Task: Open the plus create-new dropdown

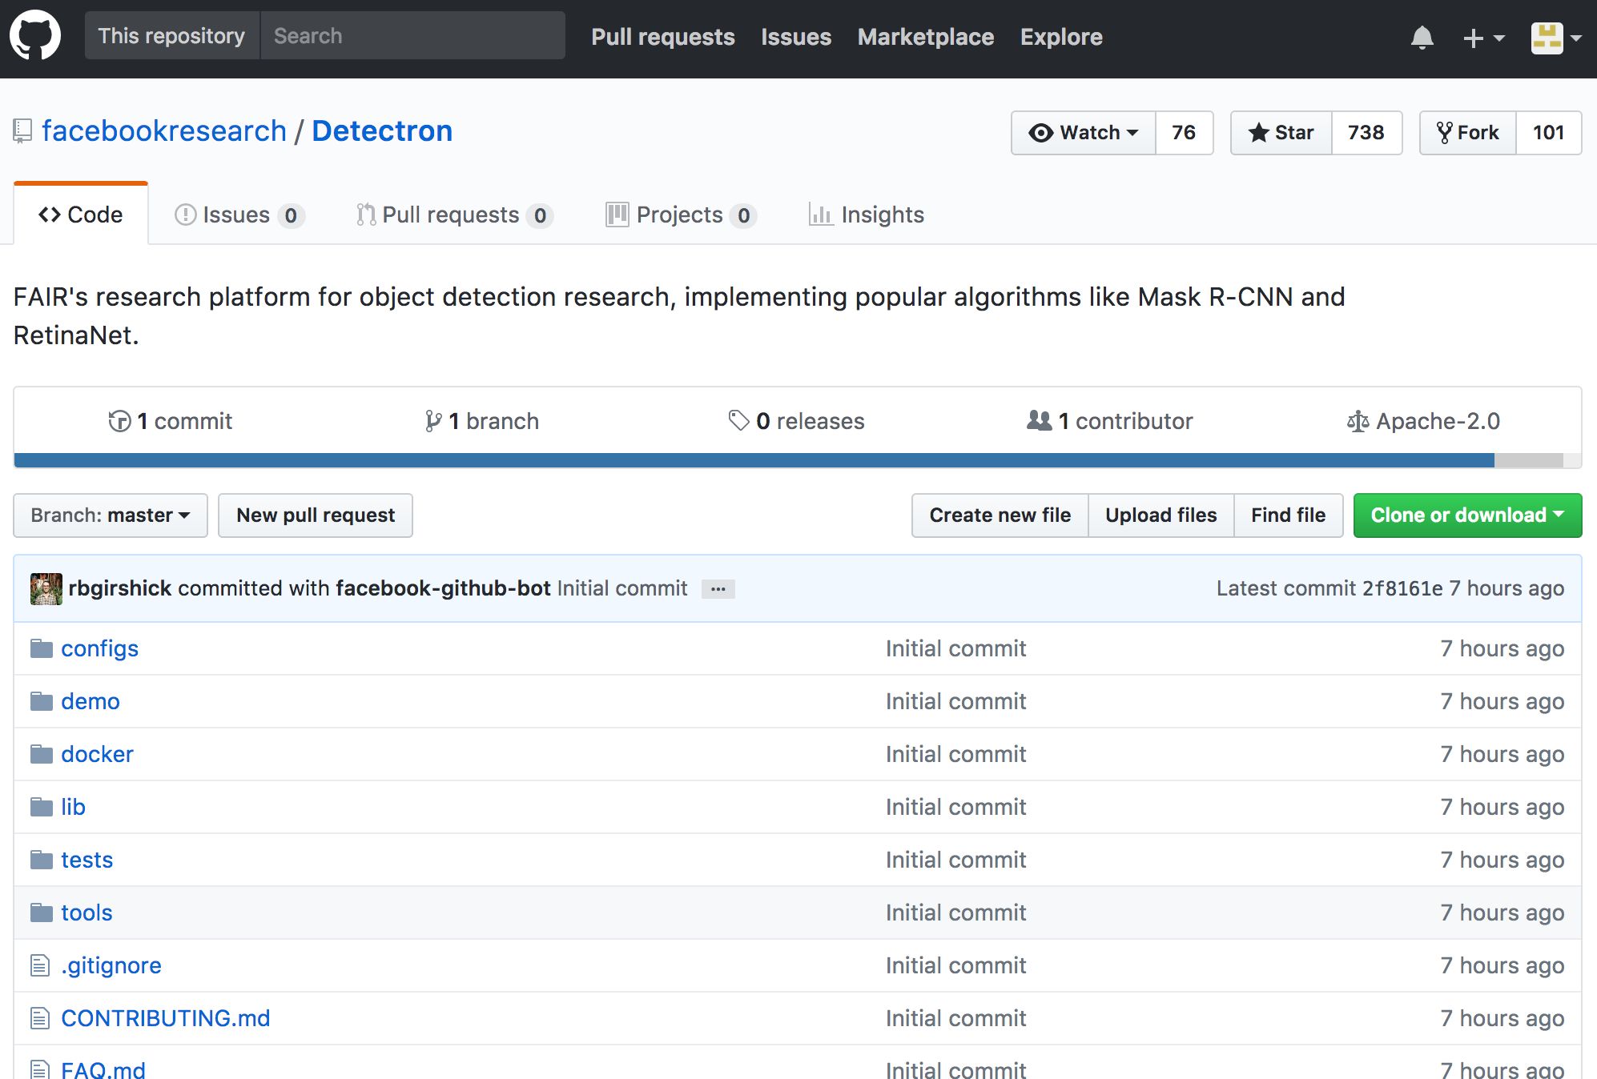Action: (1483, 38)
